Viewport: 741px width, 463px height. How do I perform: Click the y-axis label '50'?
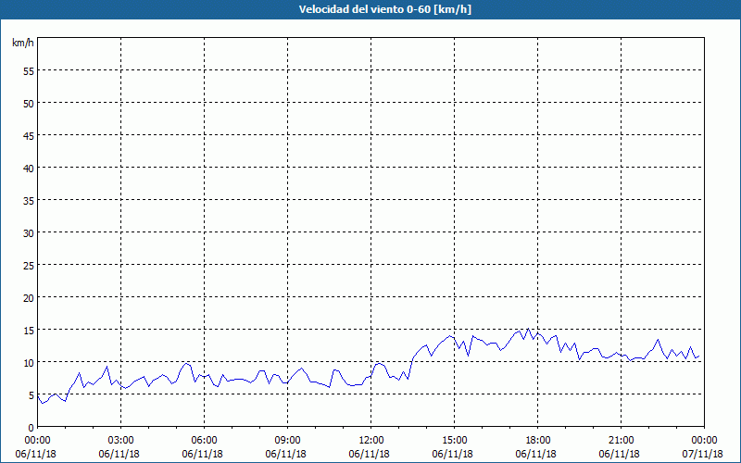click(x=29, y=104)
